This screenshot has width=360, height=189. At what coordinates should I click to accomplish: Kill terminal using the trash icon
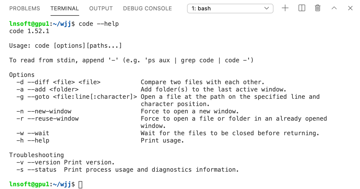tap(318, 8)
